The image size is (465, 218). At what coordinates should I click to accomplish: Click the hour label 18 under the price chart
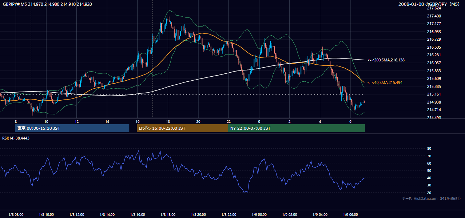pos(168,121)
